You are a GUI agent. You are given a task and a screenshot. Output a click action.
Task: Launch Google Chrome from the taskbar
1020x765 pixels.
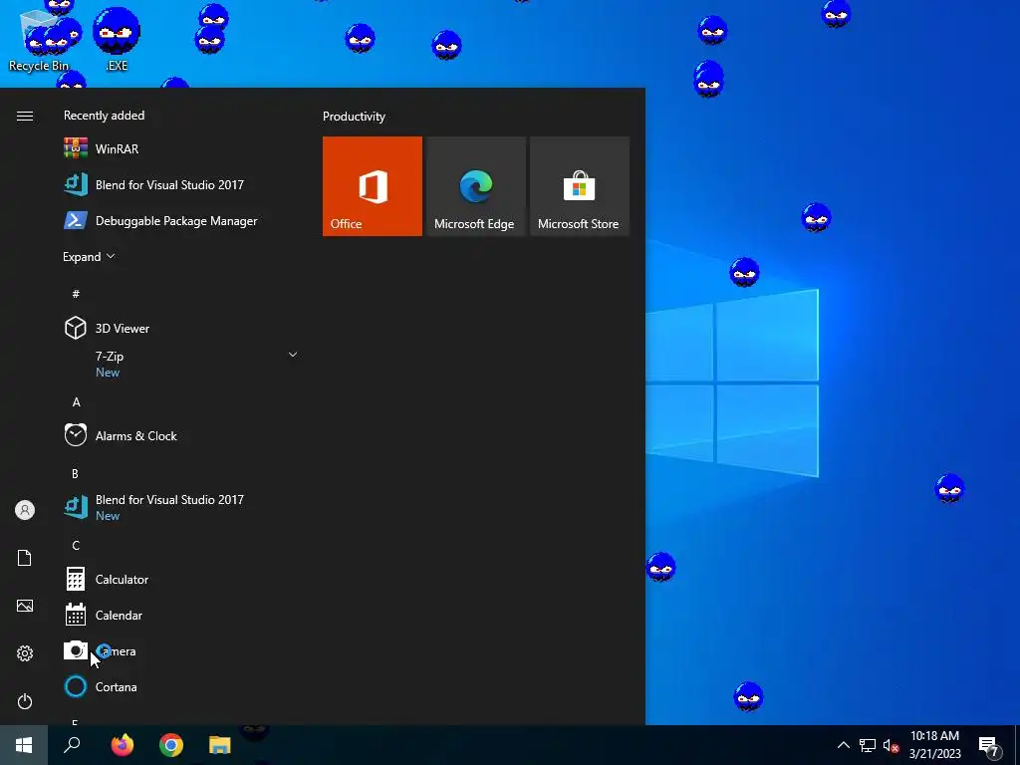pos(171,745)
